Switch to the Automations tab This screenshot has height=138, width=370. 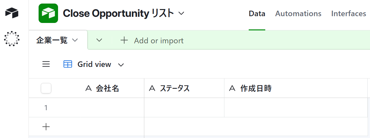[298, 14]
